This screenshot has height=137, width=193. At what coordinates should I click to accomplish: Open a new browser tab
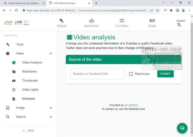pyautogui.click(x=96, y=3)
